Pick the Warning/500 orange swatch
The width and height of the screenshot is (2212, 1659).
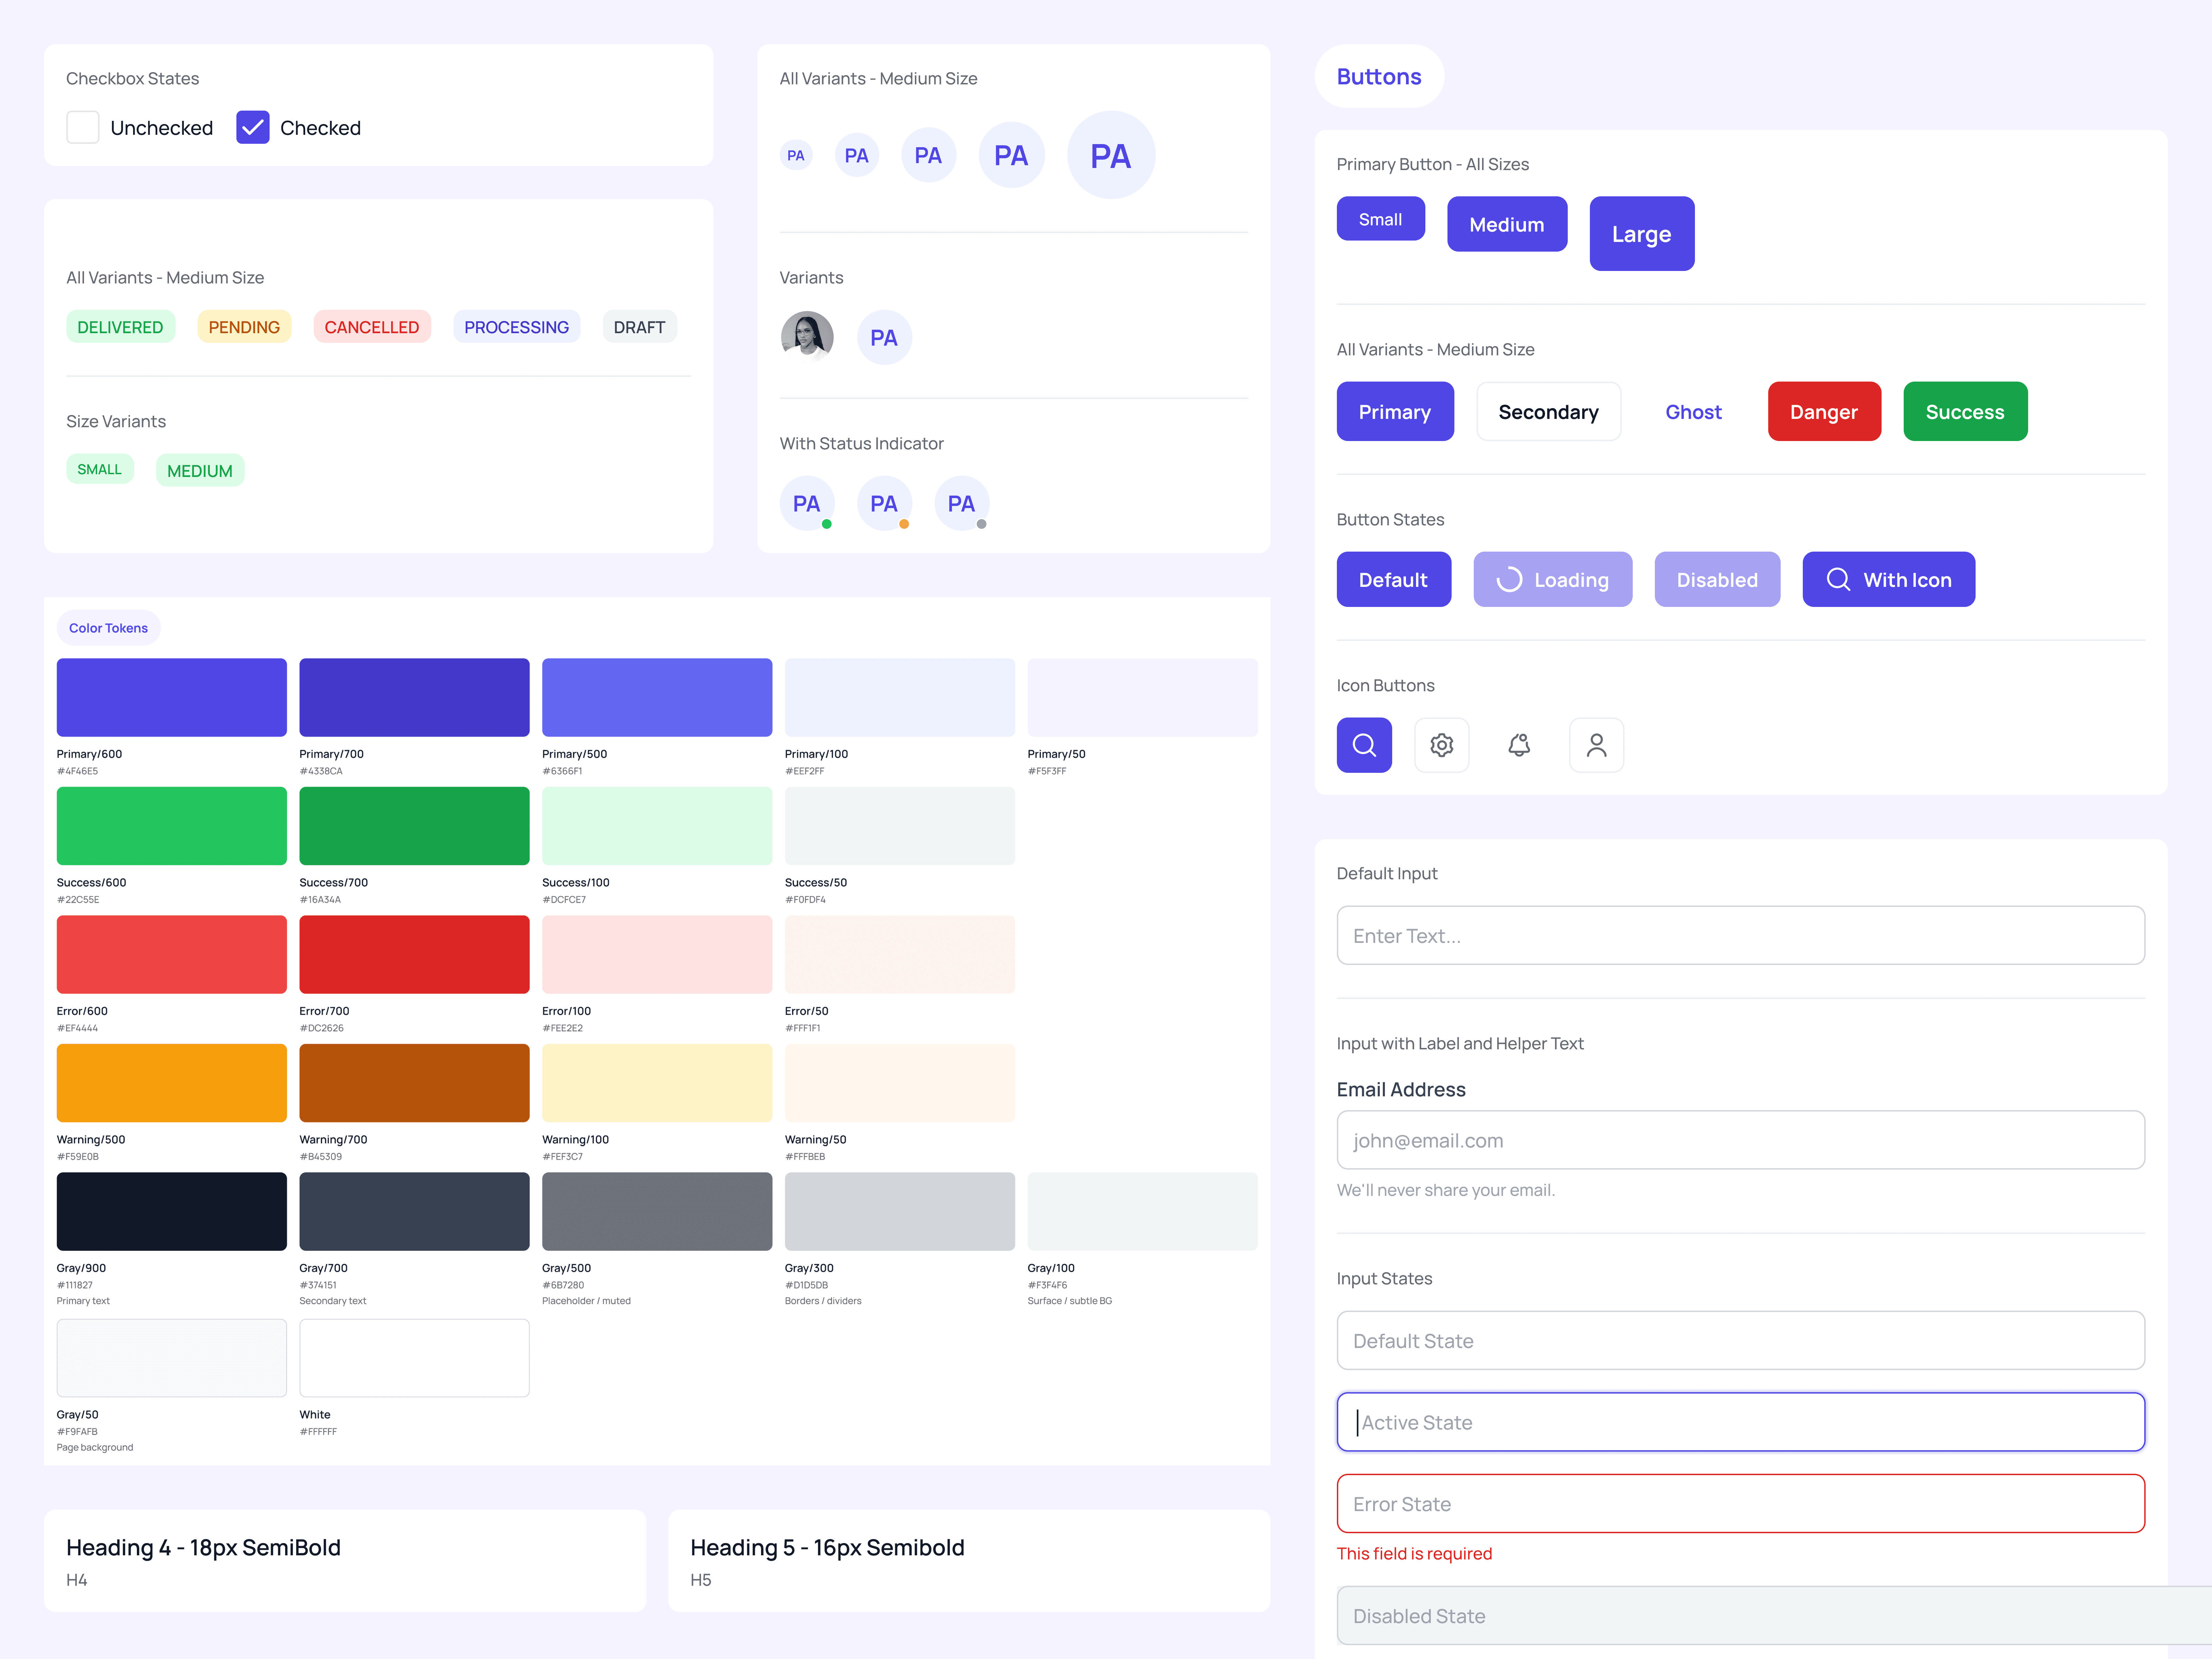[x=171, y=1083]
